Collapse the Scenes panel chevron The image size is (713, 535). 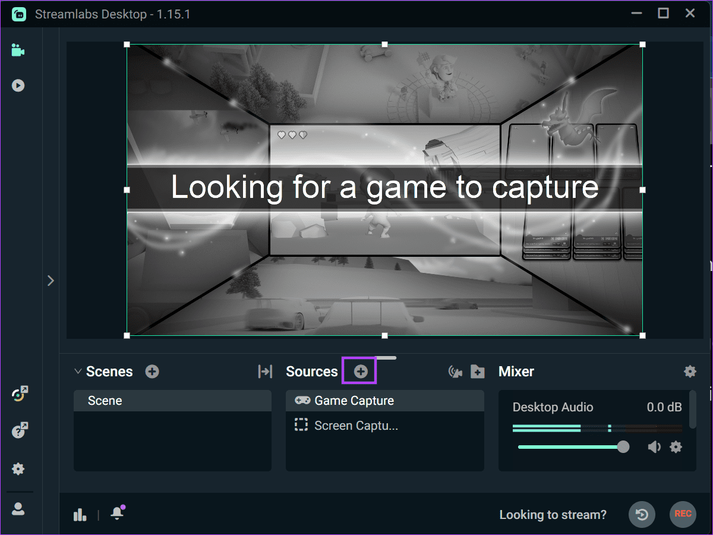point(77,372)
